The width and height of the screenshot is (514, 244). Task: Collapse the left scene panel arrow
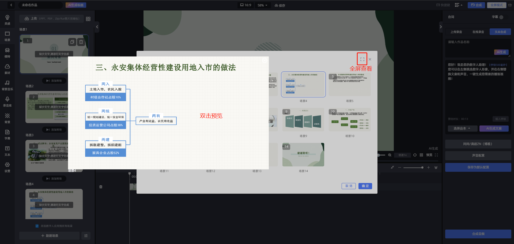97,27
